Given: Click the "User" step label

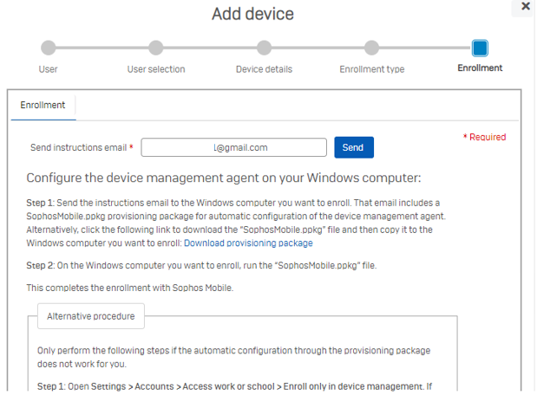Looking at the screenshot, I should (49, 68).
